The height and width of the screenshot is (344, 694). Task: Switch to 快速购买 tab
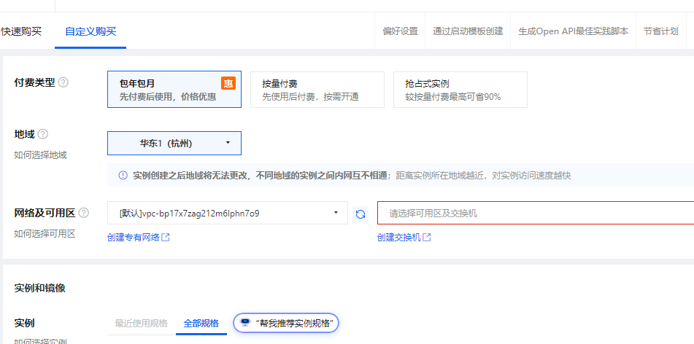pyautogui.click(x=21, y=31)
